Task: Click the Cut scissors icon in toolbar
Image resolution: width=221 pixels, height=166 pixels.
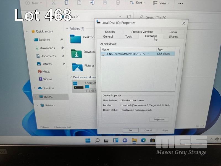Action: point(53,3)
